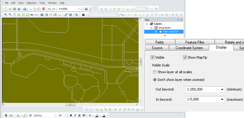Open the Selection menu
Image resolution: width=244 pixels, height=118 pixels.
[x=31, y=3]
